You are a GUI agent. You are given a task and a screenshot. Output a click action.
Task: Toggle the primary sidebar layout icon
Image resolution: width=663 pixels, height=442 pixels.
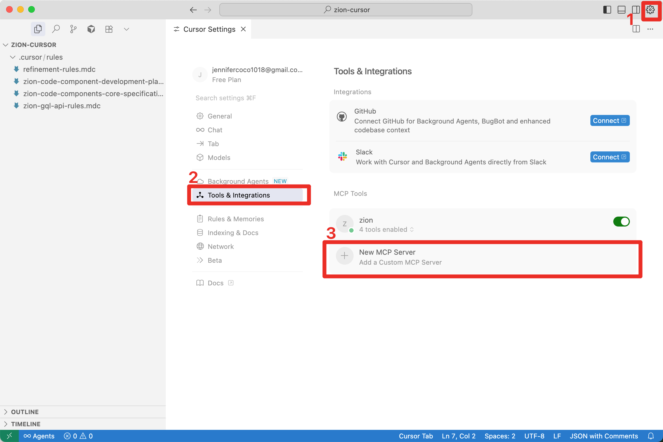pyautogui.click(x=607, y=10)
